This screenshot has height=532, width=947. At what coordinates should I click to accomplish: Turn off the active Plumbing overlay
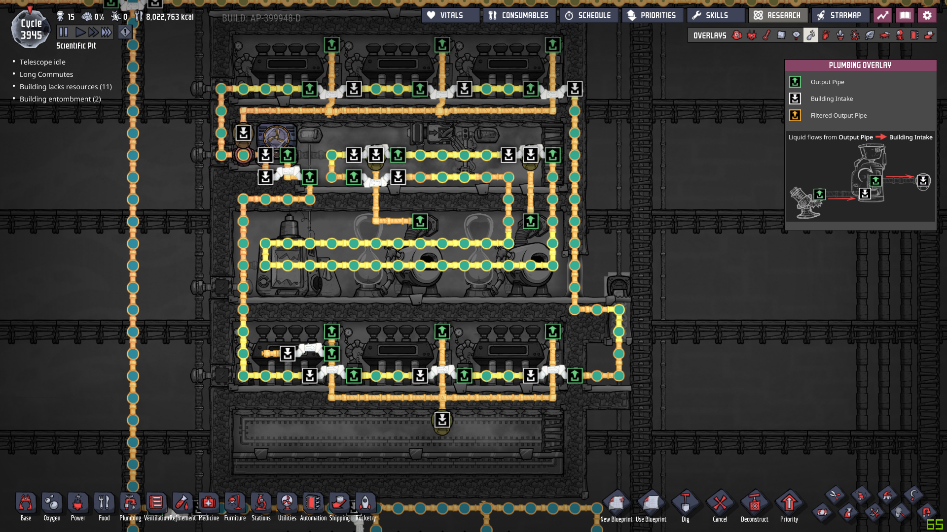coord(810,35)
